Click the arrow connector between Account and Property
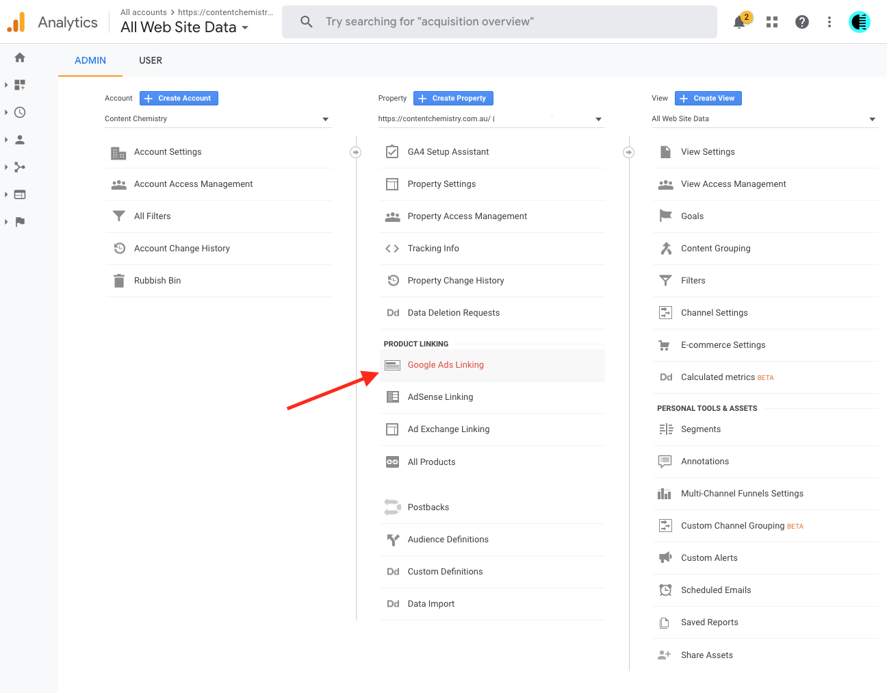This screenshot has width=887, height=693. (355, 152)
